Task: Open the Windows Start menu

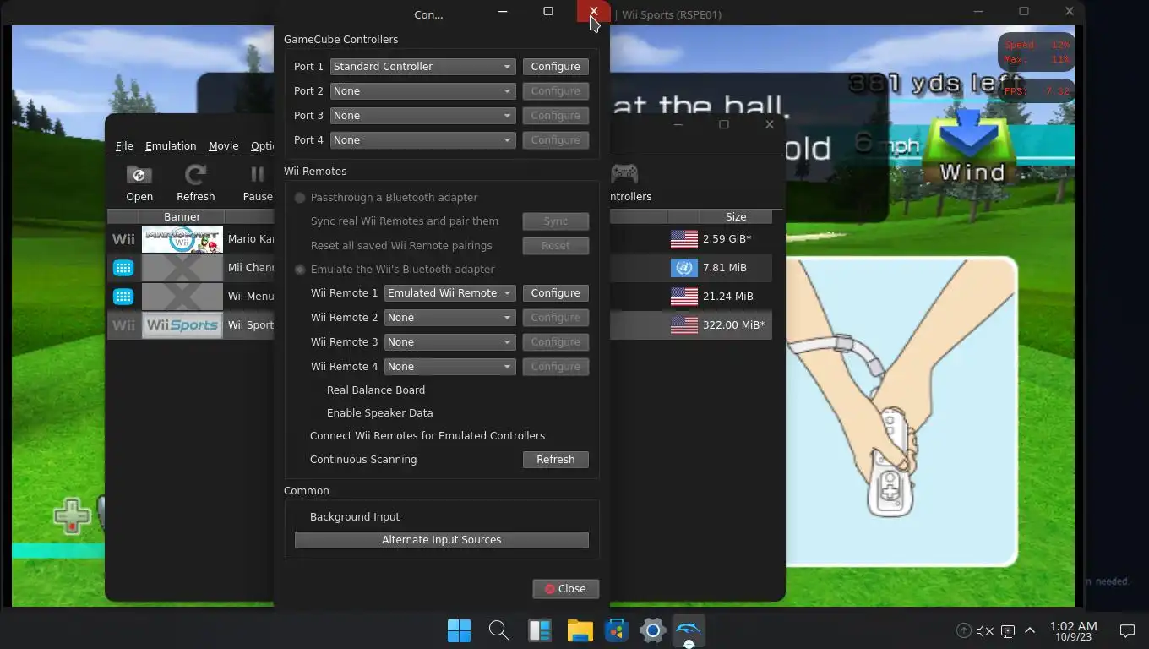Action: click(459, 630)
